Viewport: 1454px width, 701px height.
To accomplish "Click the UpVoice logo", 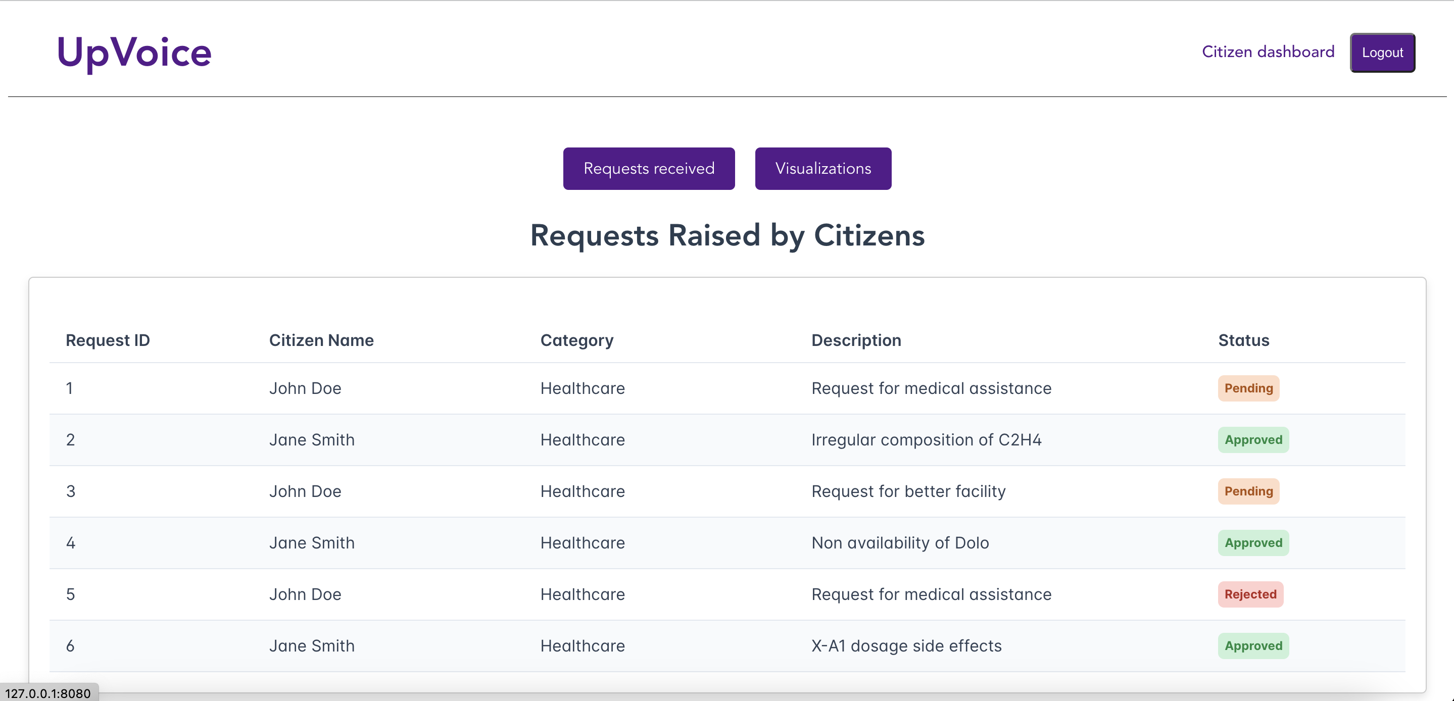I will pyautogui.click(x=134, y=53).
